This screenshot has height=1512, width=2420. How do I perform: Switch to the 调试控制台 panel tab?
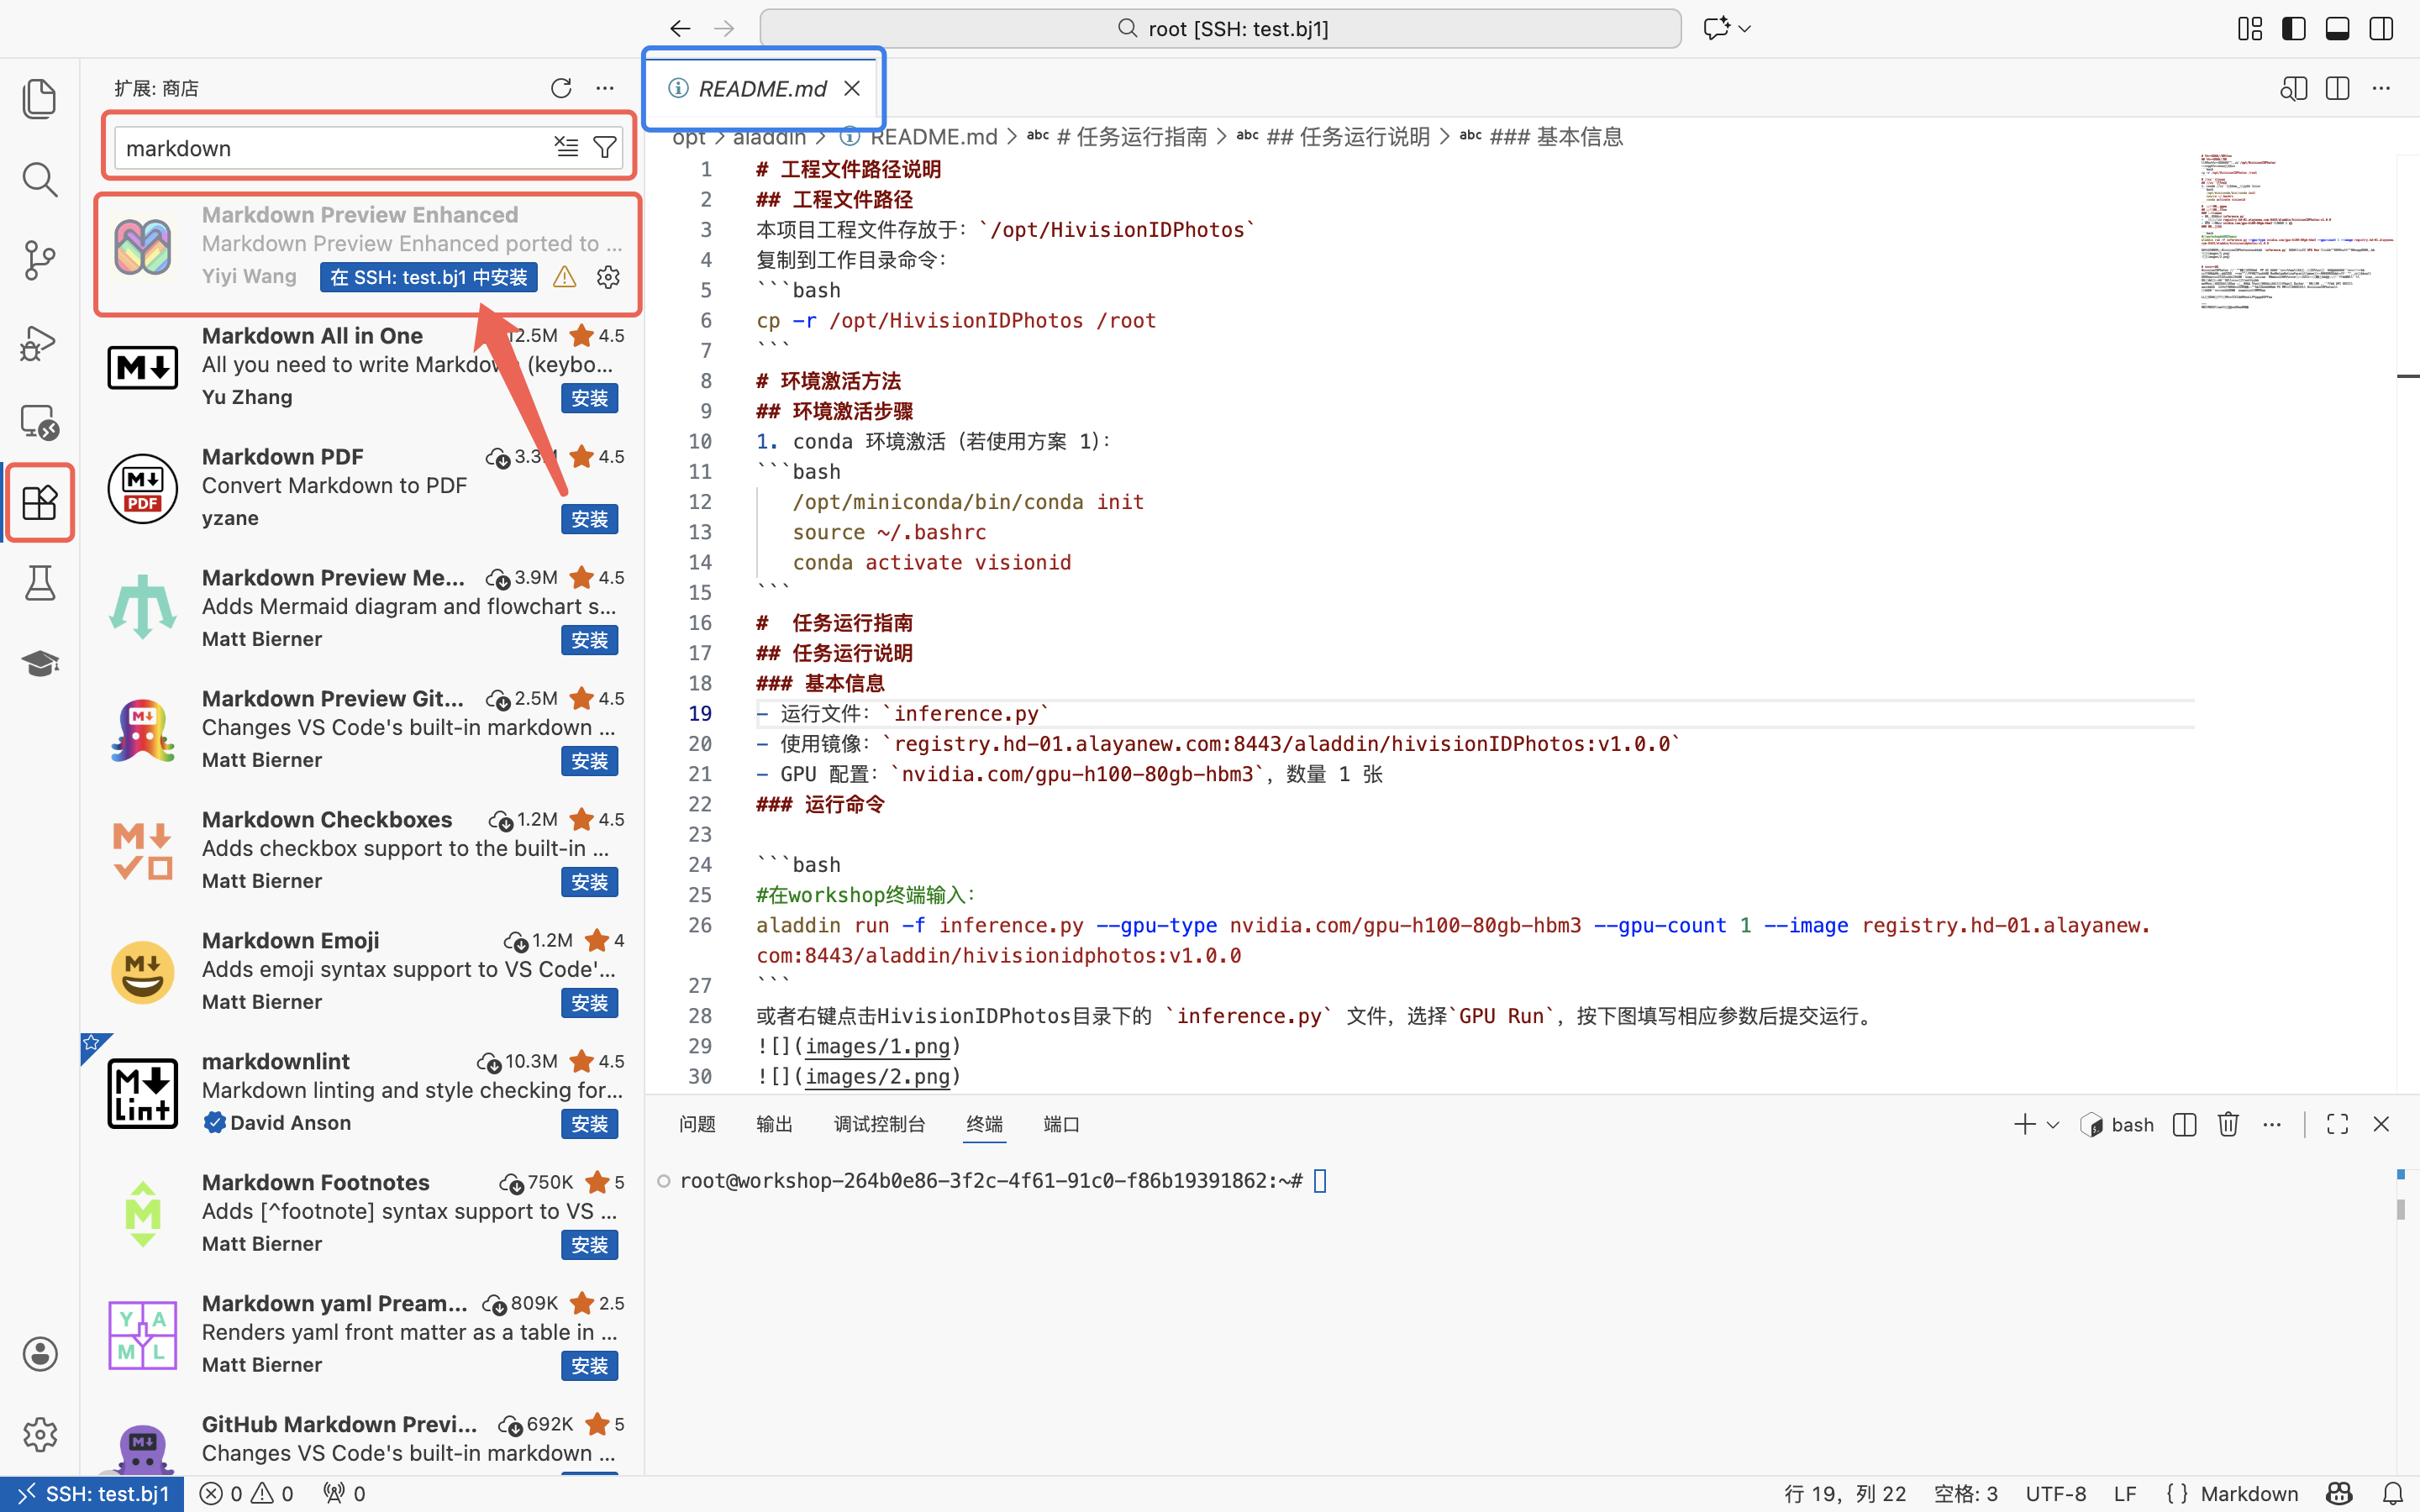coord(879,1124)
